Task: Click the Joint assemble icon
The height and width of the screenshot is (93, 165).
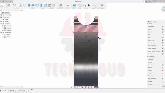Action: point(54,5)
